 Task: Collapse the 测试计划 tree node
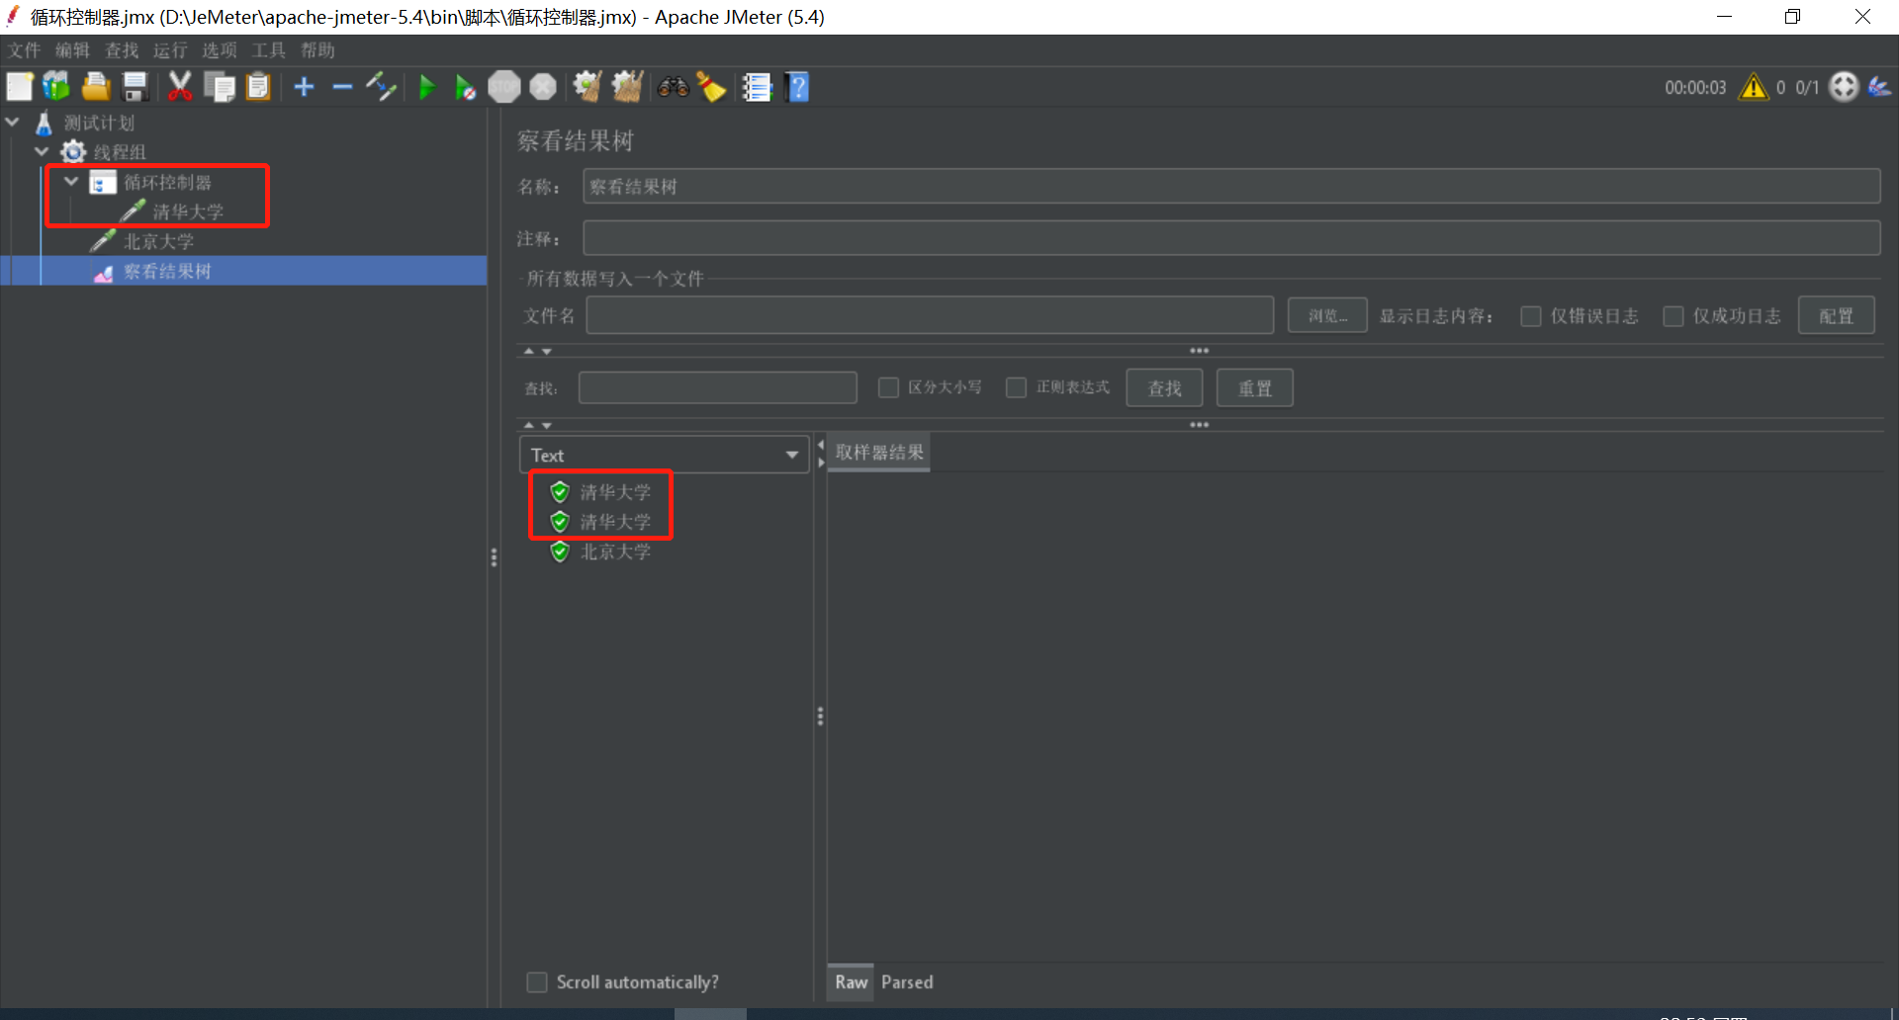pyautogui.click(x=13, y=123)
